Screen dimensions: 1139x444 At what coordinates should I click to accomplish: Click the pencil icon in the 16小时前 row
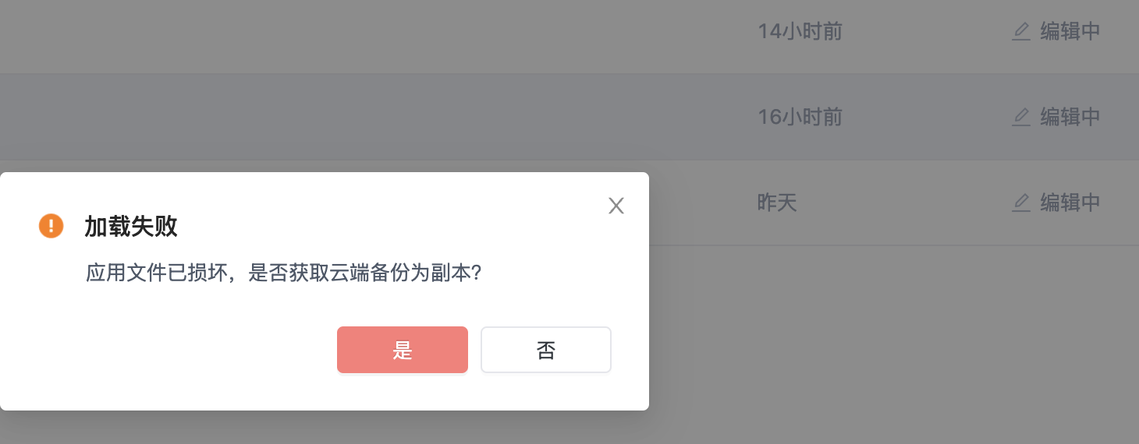tap(1020, 117)
